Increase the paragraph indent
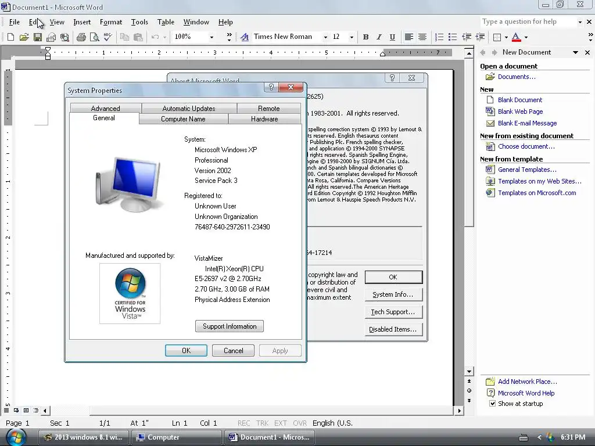 tap(480, 37)
